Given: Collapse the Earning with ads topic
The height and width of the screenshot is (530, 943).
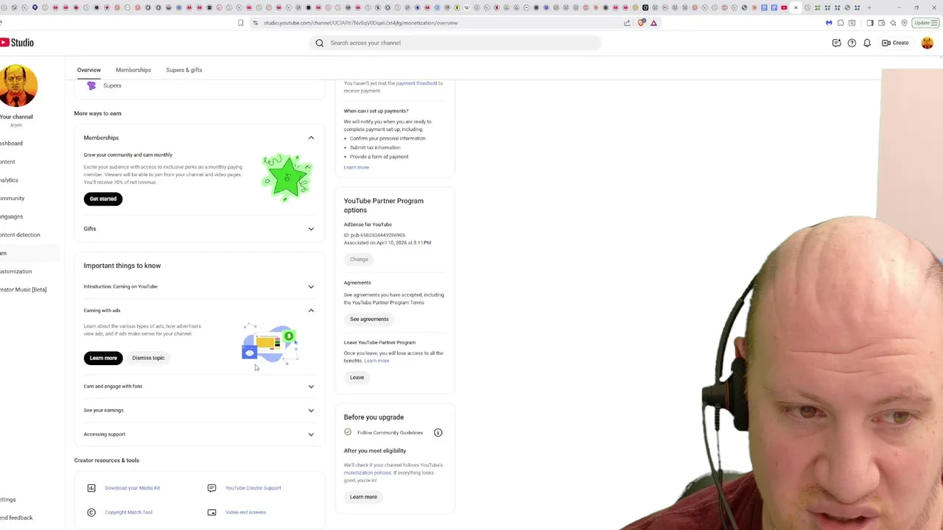Looking at the screenshot, I should [311, 311].
